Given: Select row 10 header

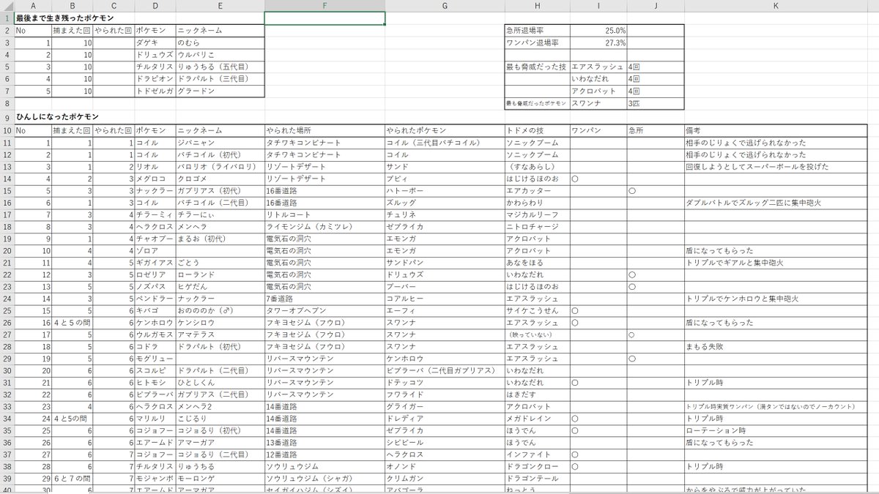Looking at the screenshot, I should (x=7, y=130).
